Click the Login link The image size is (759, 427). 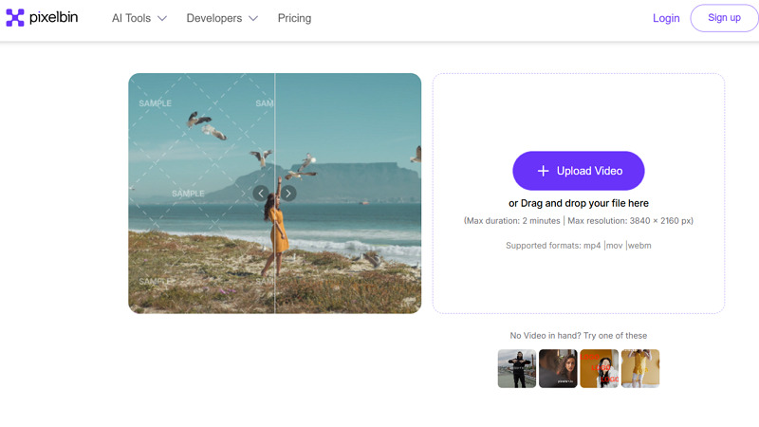pyautogui.click(x=666, y=18)
